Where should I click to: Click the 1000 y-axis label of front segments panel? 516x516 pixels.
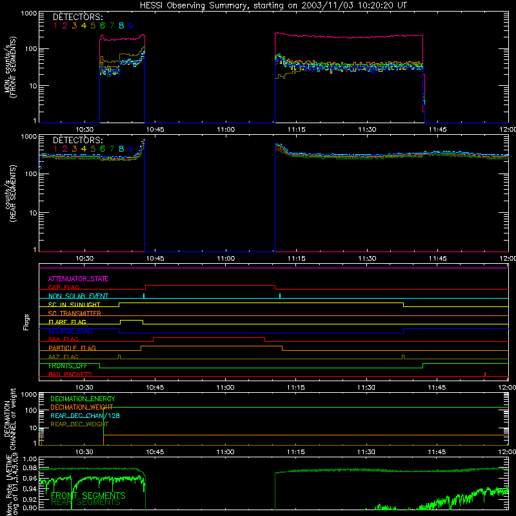(29, 14)
